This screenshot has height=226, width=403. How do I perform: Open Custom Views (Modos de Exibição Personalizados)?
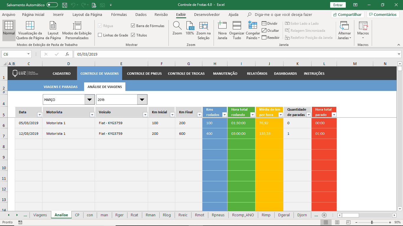77,26
